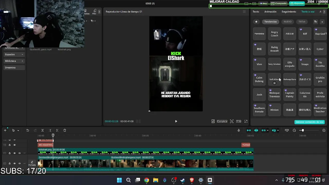Click the focus zoom icon in the player

click(232, 121)
